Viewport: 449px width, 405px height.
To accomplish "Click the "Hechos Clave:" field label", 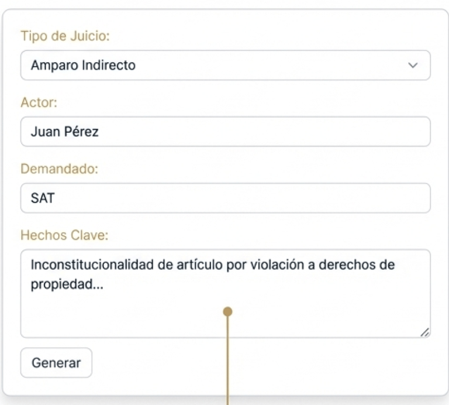I will tap(65, 235).
